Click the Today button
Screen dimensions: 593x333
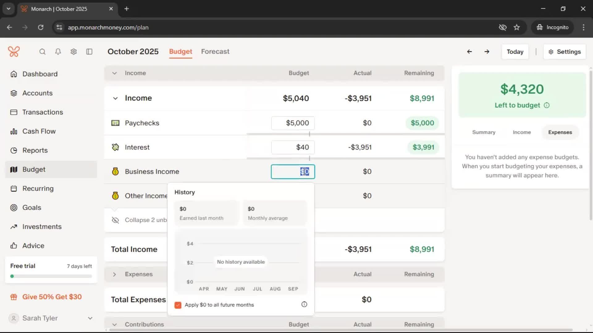click(x=515, y=52)
